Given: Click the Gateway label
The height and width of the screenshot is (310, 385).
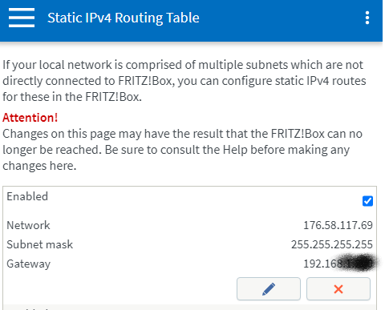Looking at the screenshot, I should 29,264.
